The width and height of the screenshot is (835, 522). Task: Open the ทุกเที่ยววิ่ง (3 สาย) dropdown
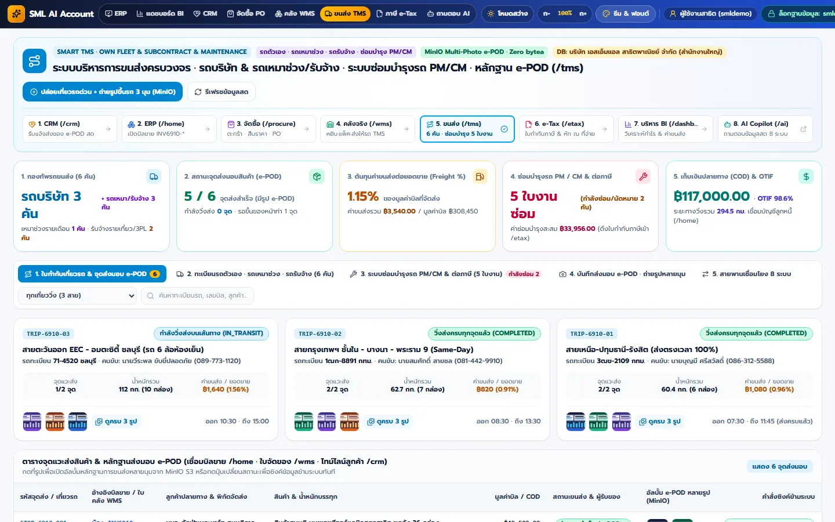78,296
